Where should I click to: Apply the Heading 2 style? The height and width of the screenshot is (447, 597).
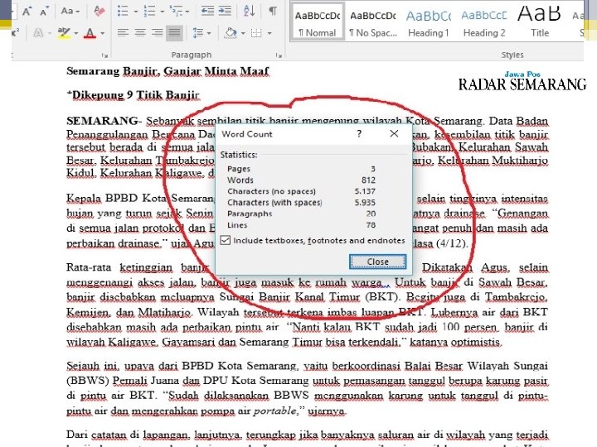tap(484, 22)
